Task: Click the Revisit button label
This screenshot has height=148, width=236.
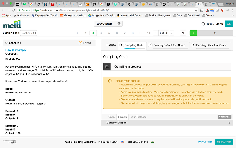Action: 87,43
